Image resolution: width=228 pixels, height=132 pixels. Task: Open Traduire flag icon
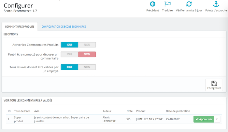[x=167, y=4]
